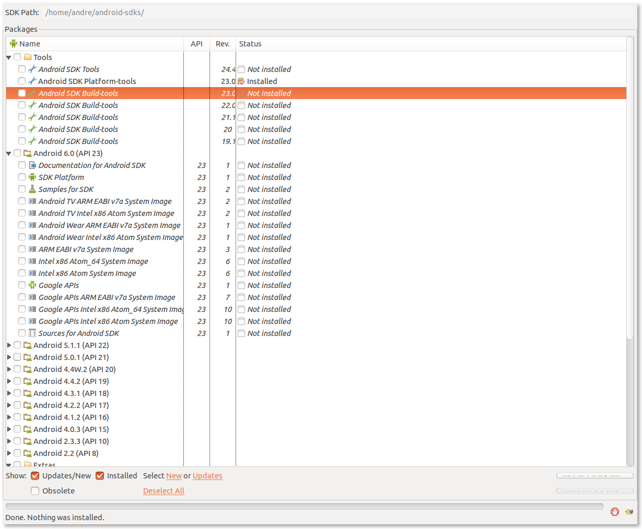Collapse the Android 6.0 (API 23) group

(x=9, y=153)
